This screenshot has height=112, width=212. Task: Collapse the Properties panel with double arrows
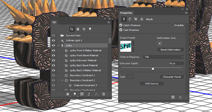[x=182, y=9]
